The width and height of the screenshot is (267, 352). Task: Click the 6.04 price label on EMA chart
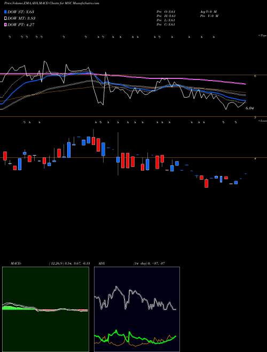click(x=249, y=108)
